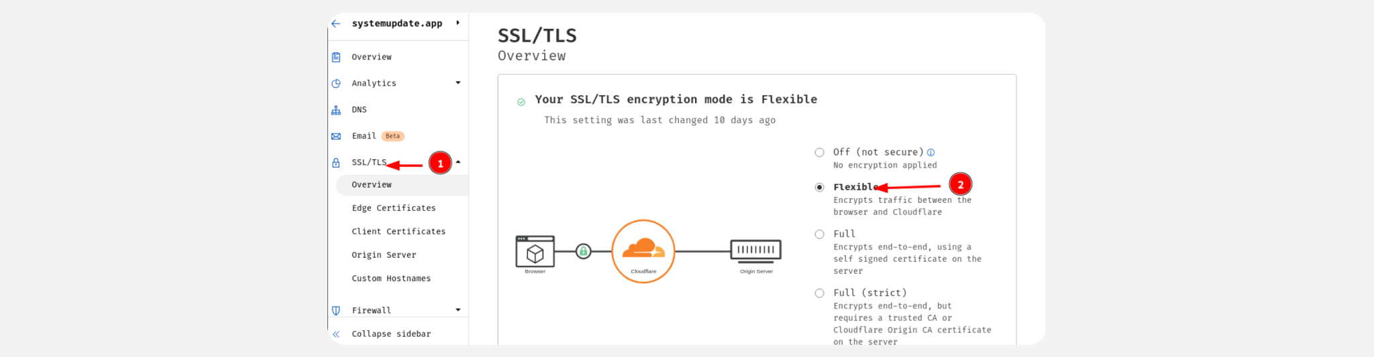Click the back arrow beside systemupdate.app
The width and height of the screenshot is (1374, 357).
(335, 23)
